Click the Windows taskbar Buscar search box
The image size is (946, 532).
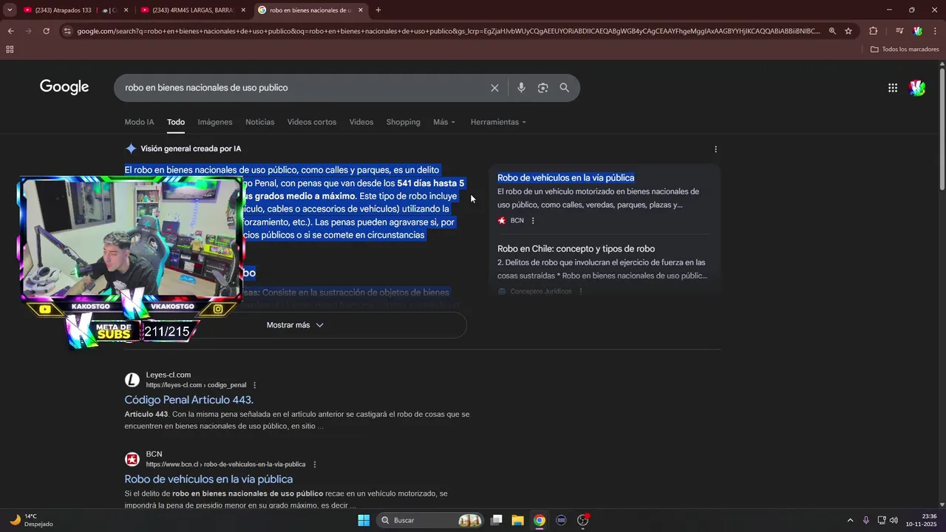(429, 520)
